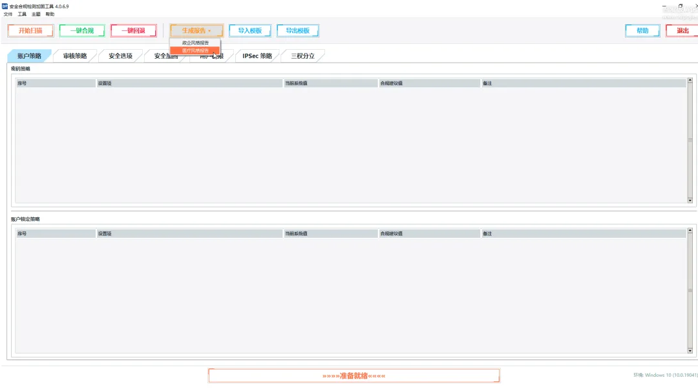Viewport: 698px width, 391px height.
Task: Click 序号 column header in 密码策略 table
Action: [x=56, y=83]
